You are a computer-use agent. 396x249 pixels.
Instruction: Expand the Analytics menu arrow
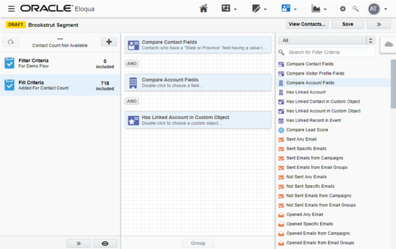325,9
